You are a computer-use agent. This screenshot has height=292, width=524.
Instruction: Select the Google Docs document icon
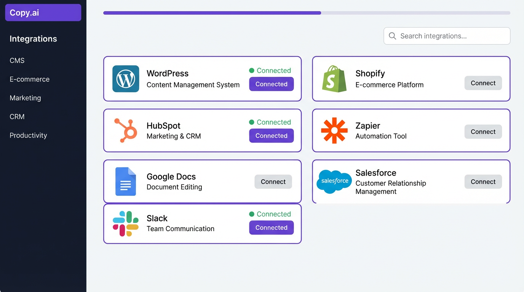[126, 181]
